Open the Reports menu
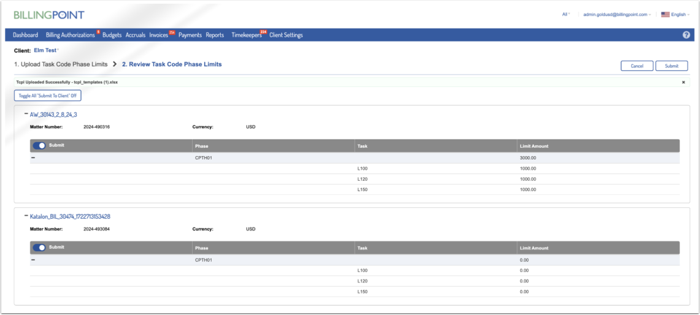The width and height of the screenshot is (700, 315). pos(215,35)
